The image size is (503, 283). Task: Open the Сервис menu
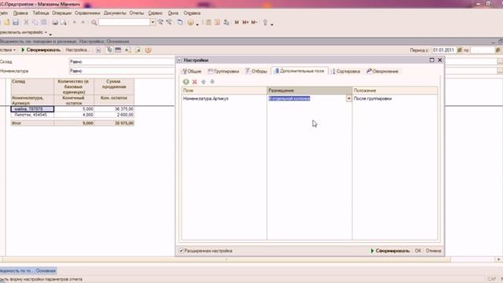click(x=156, y=13)
